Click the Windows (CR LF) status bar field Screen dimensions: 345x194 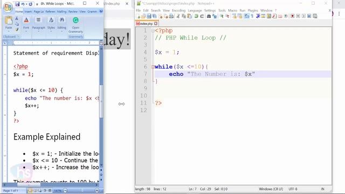coord(271,189)
